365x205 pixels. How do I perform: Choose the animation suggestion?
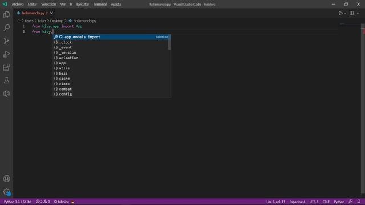tap(111, 58)
